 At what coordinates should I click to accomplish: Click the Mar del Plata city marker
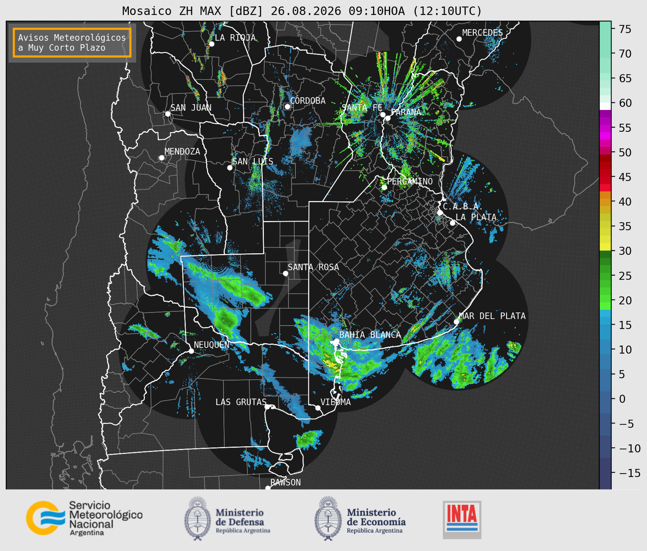(456, 321)
